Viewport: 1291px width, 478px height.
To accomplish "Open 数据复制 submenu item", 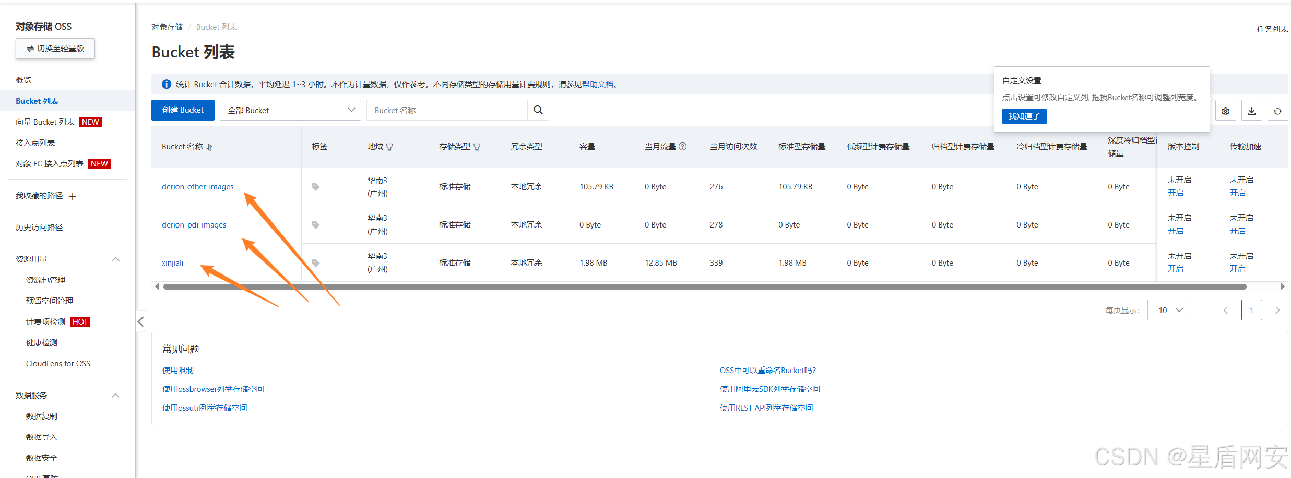I will click(x=42, y=416).
